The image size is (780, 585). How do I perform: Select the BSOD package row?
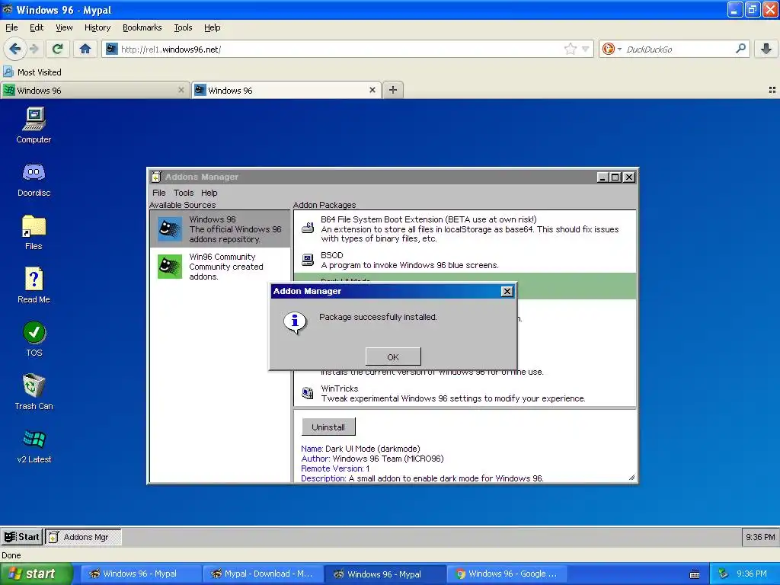pos(465,260)
